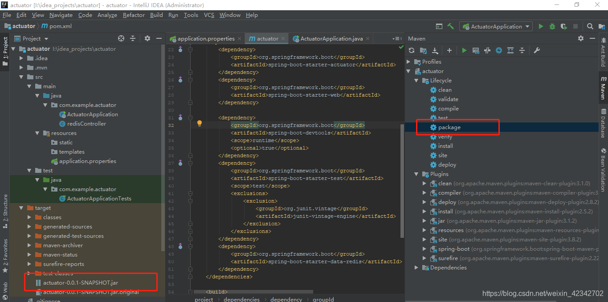This screenshot has width=608, height=302.
Task: Run ActuatorApplication with green play button
Action: (x=541, y=26)
